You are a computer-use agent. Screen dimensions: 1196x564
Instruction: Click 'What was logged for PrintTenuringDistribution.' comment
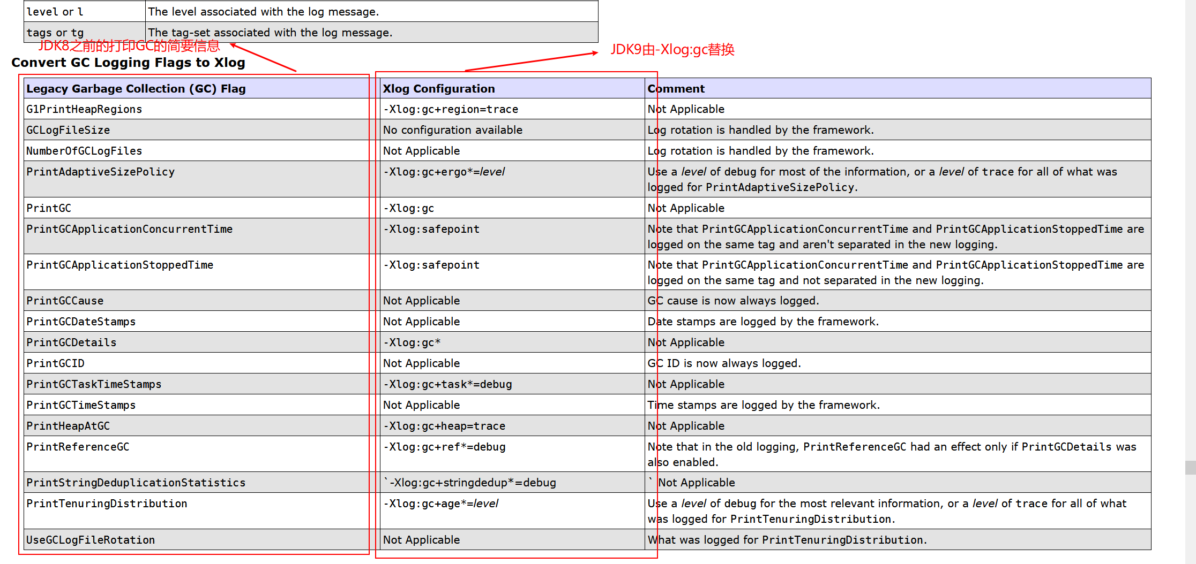tap(787, 540)
